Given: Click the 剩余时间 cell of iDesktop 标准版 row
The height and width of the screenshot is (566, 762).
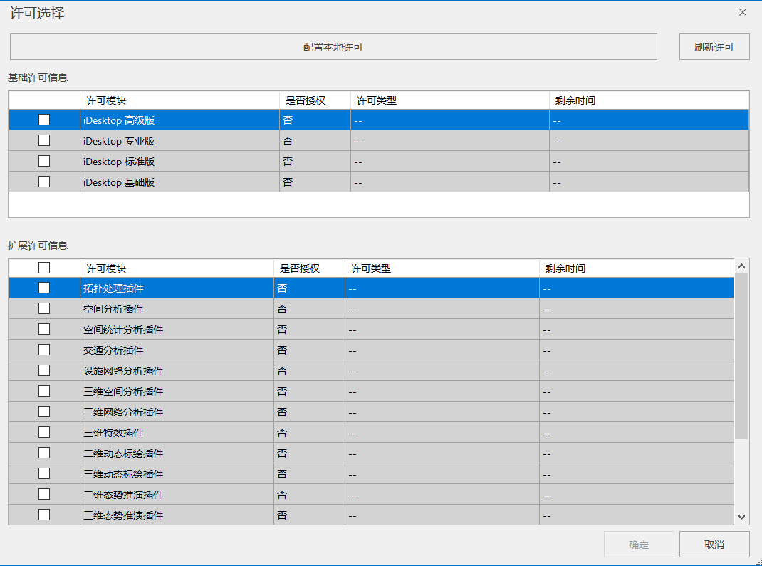Looking at the screenshot, I should point(649,162).
